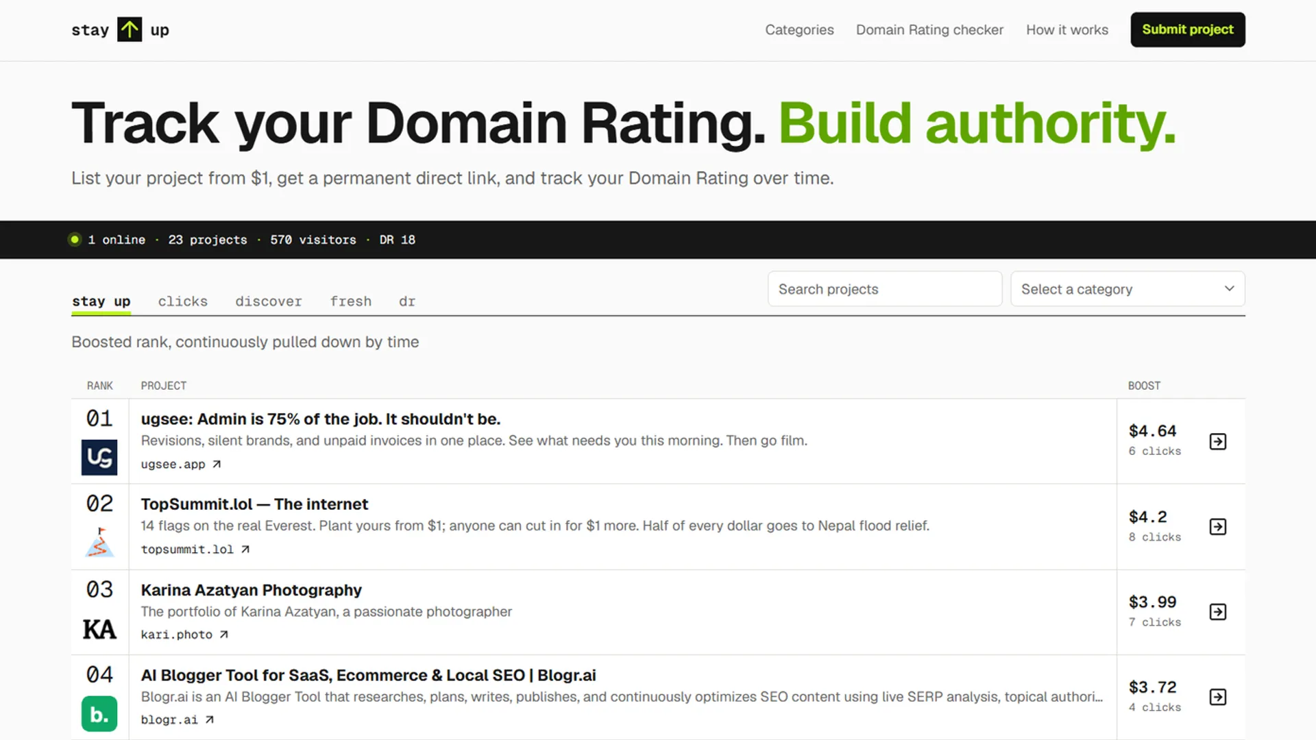Click boost arrow icon for ugsee row
Screen dimensions: 1316x740
pos(1218,441)
